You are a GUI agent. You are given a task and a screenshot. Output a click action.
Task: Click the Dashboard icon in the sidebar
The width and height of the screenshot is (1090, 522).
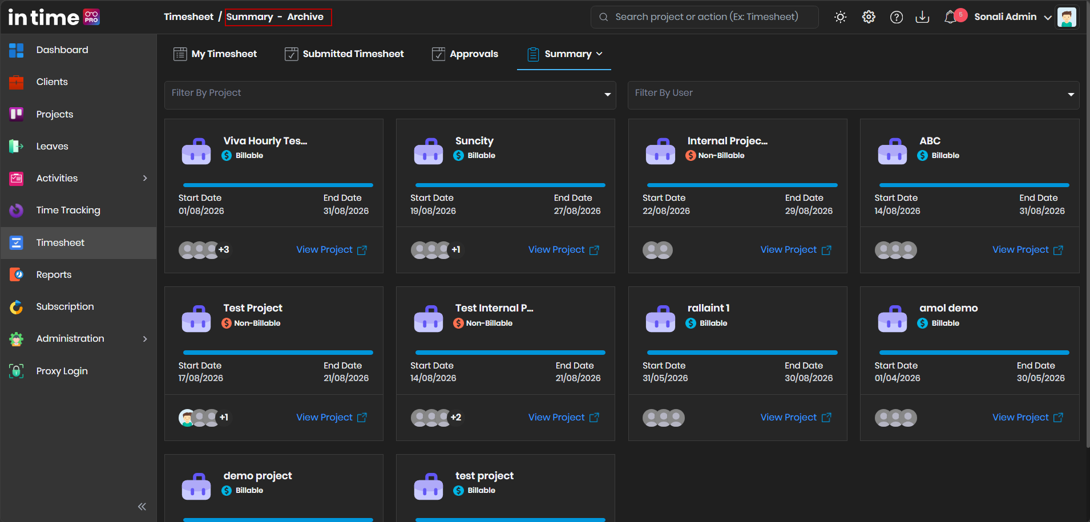click(17, 50)
